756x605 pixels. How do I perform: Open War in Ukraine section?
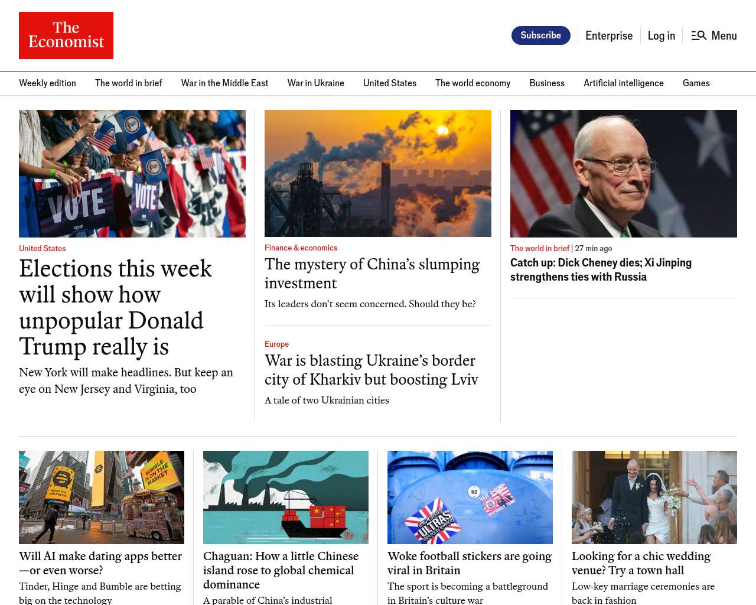(315, 83)
